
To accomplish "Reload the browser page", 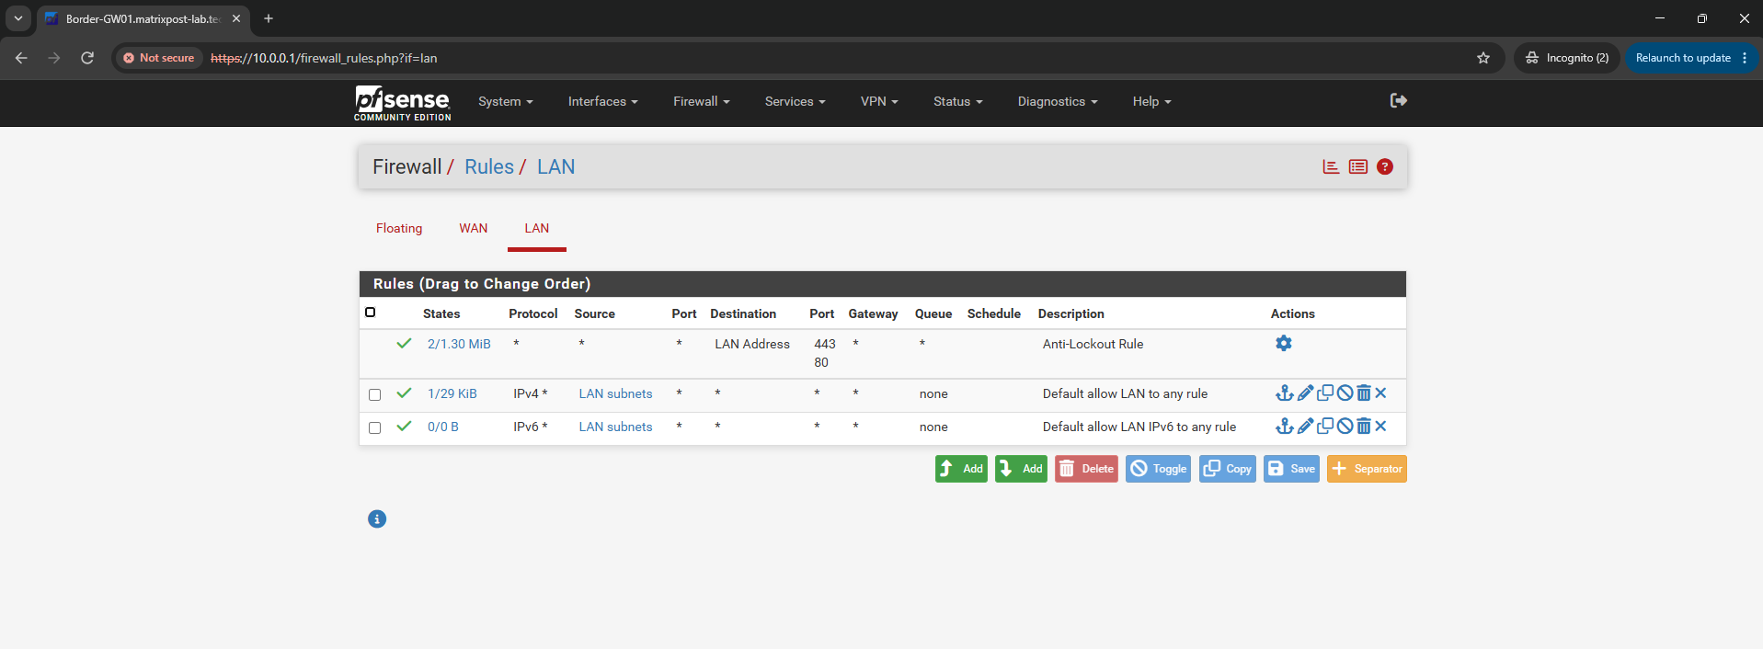I will point(87,58).
